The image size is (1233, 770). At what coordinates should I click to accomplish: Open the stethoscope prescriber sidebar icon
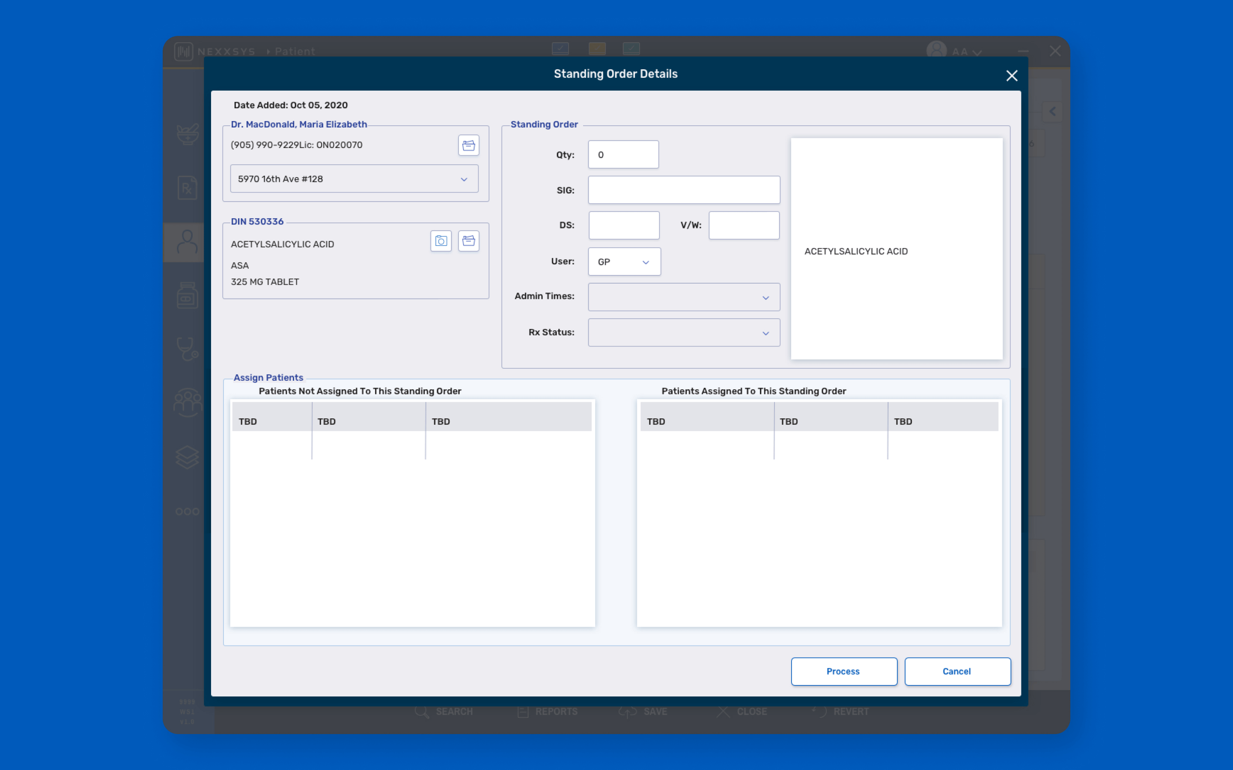click(x=188, y=349)
